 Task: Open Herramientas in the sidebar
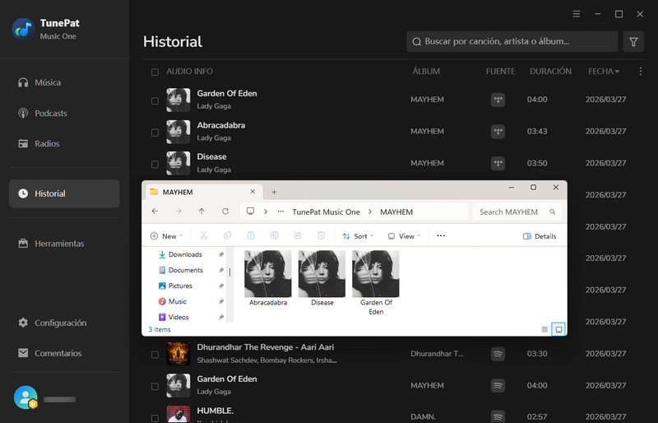tap(51, 244)
